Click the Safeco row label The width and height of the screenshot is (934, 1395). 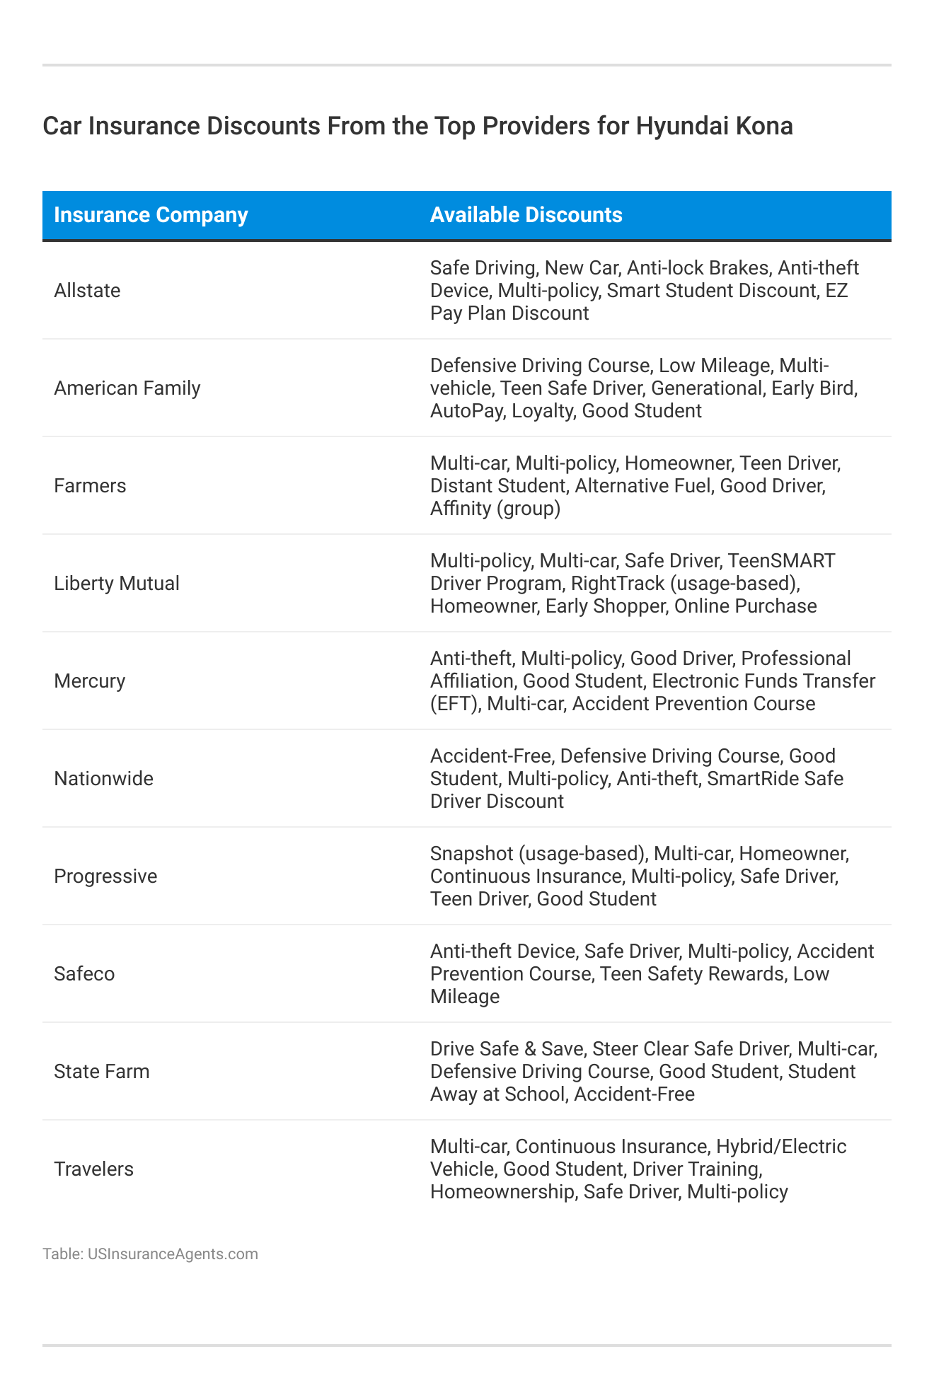coord(84,974)
